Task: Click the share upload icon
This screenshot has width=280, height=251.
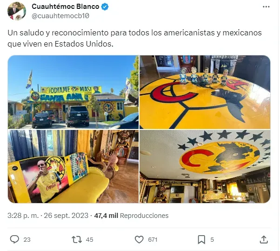Action: 264,239
